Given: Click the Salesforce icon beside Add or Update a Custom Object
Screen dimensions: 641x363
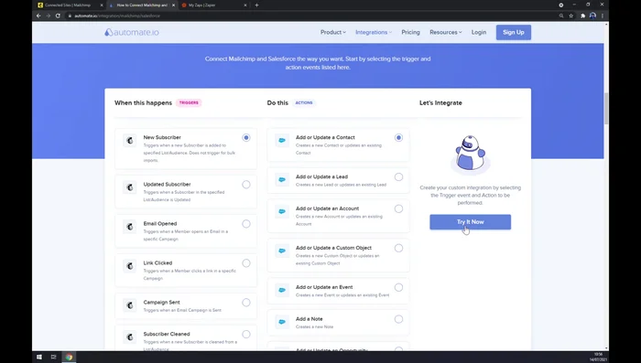Looking at the screenshot, I should pos(282,251).
